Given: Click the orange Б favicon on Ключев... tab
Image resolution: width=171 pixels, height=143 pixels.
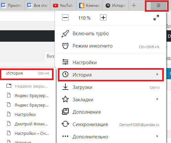Looking at the screenshot, I should (82, 6).
